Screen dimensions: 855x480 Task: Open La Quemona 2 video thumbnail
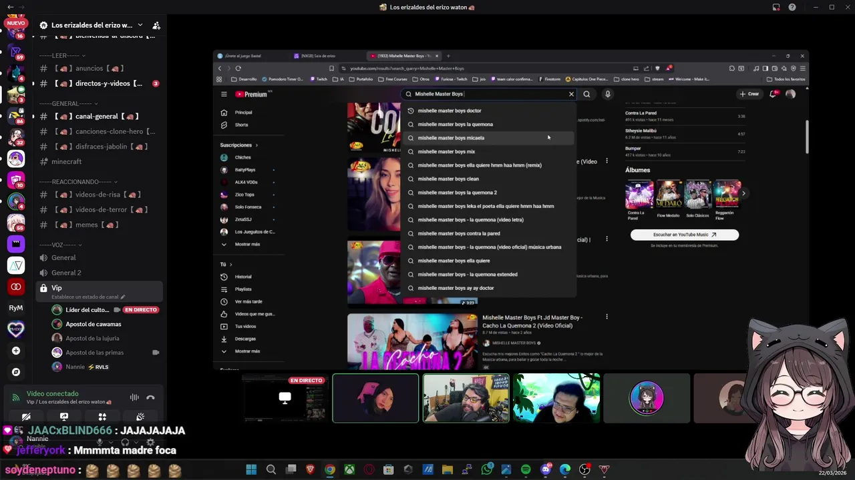(x=412, y=341)
